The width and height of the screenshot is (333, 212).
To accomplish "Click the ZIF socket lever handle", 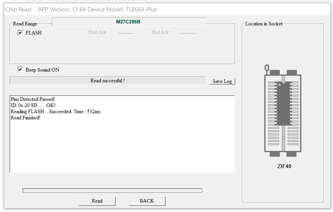I will pos(267,68).
